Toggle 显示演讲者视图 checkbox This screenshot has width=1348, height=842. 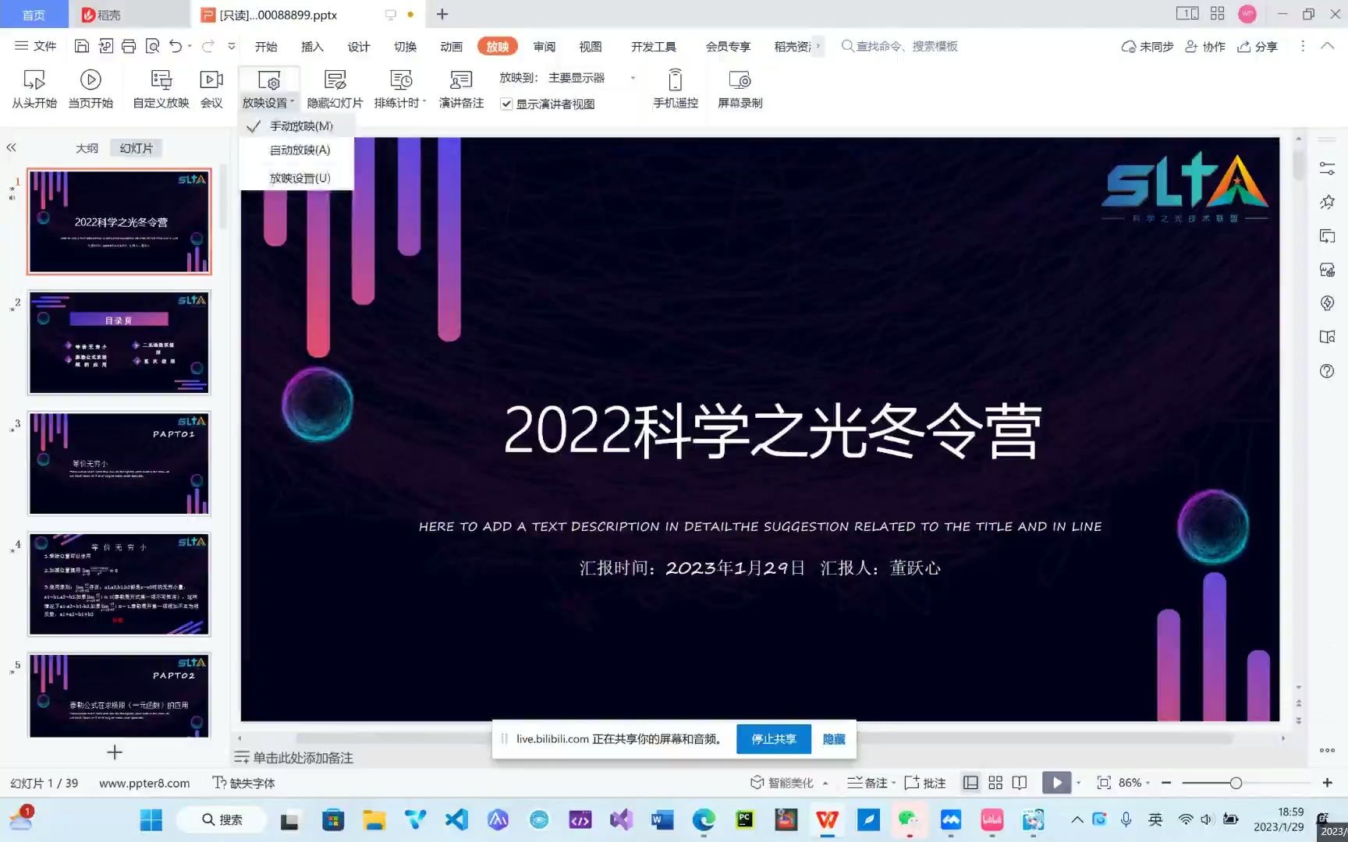[x=505, y=103]
